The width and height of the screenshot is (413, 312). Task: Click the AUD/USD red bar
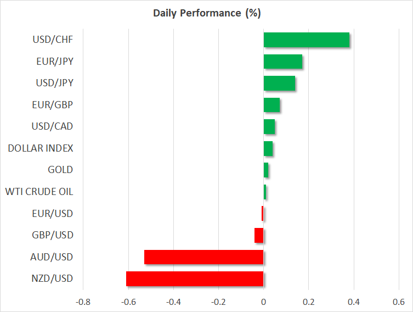pyautogui.click(x=204, y=257)
